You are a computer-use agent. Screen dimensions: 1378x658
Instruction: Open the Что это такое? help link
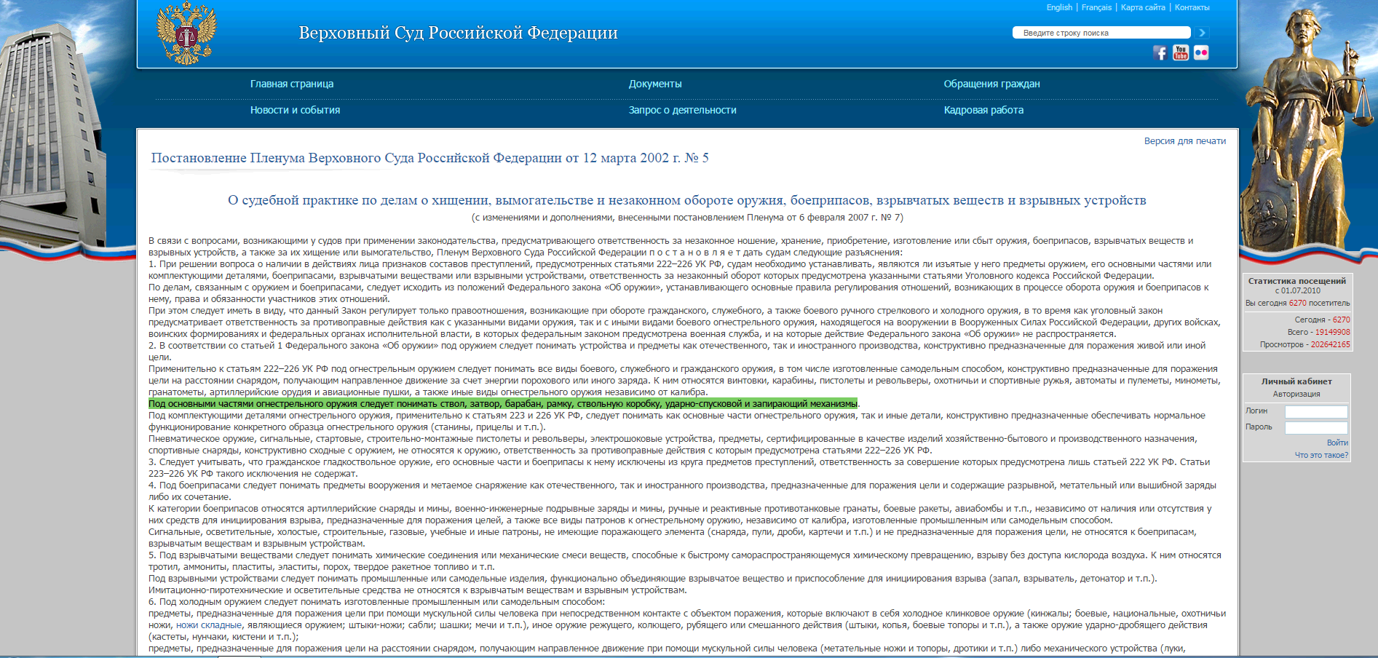1321,455
